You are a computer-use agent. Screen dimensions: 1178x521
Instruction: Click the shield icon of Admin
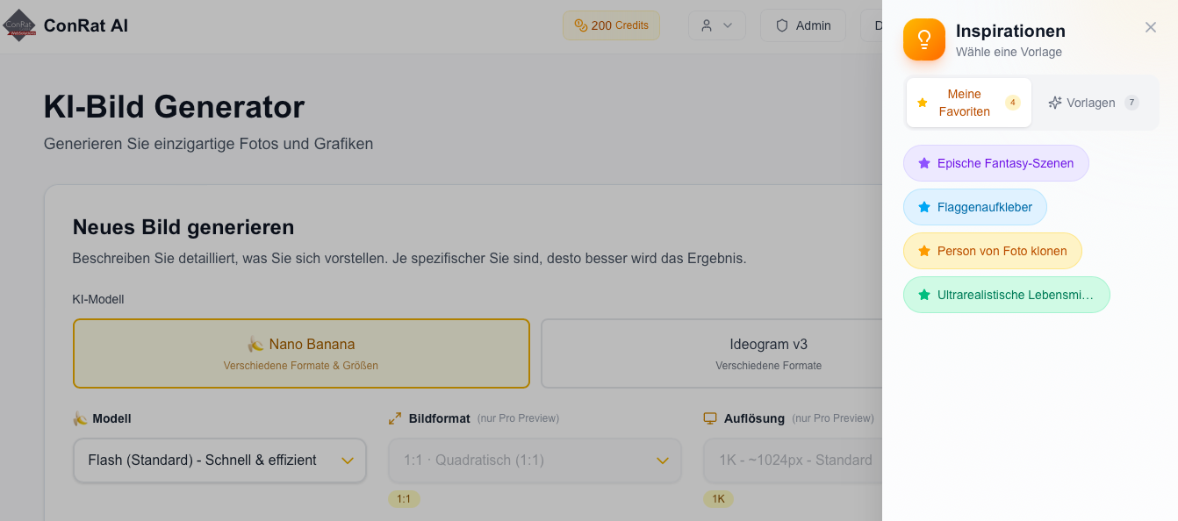point(781,25)
